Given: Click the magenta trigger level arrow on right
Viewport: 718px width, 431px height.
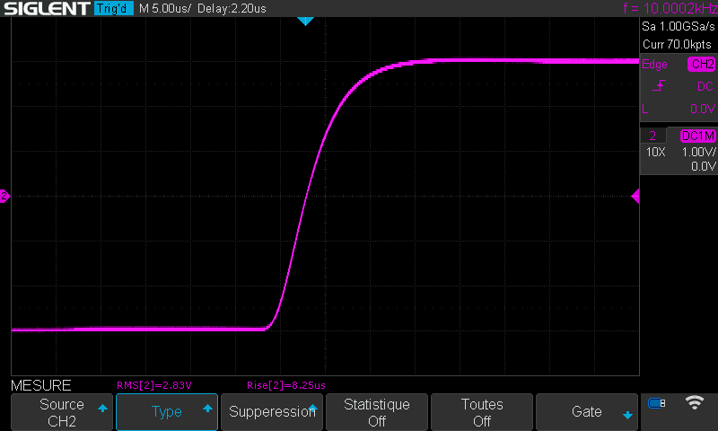Looking at the screenshot, I should tap(635, 197).
